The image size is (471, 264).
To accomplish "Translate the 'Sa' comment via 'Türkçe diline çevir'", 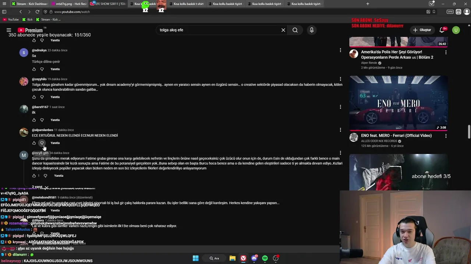I will point(46,62).
